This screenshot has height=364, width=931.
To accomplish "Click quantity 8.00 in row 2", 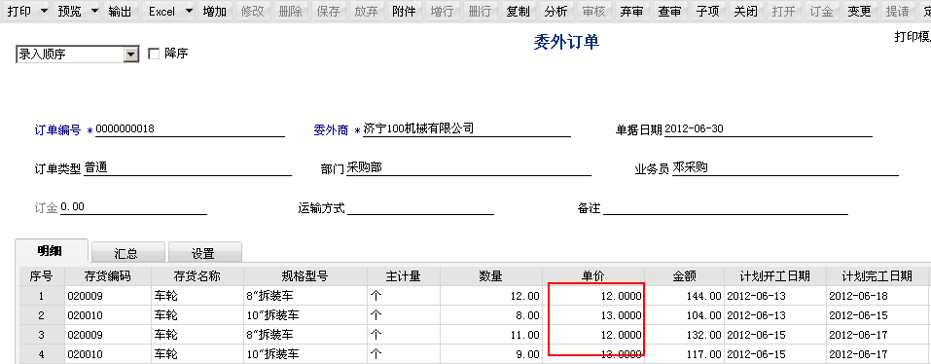I will 490,315.
